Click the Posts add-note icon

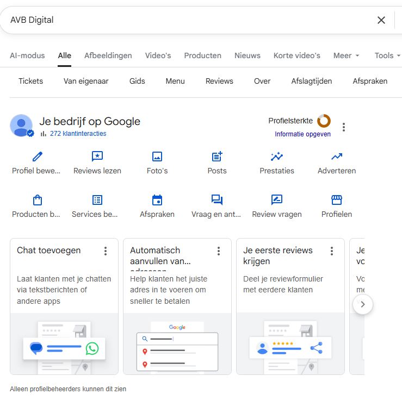tap(217, 157)
